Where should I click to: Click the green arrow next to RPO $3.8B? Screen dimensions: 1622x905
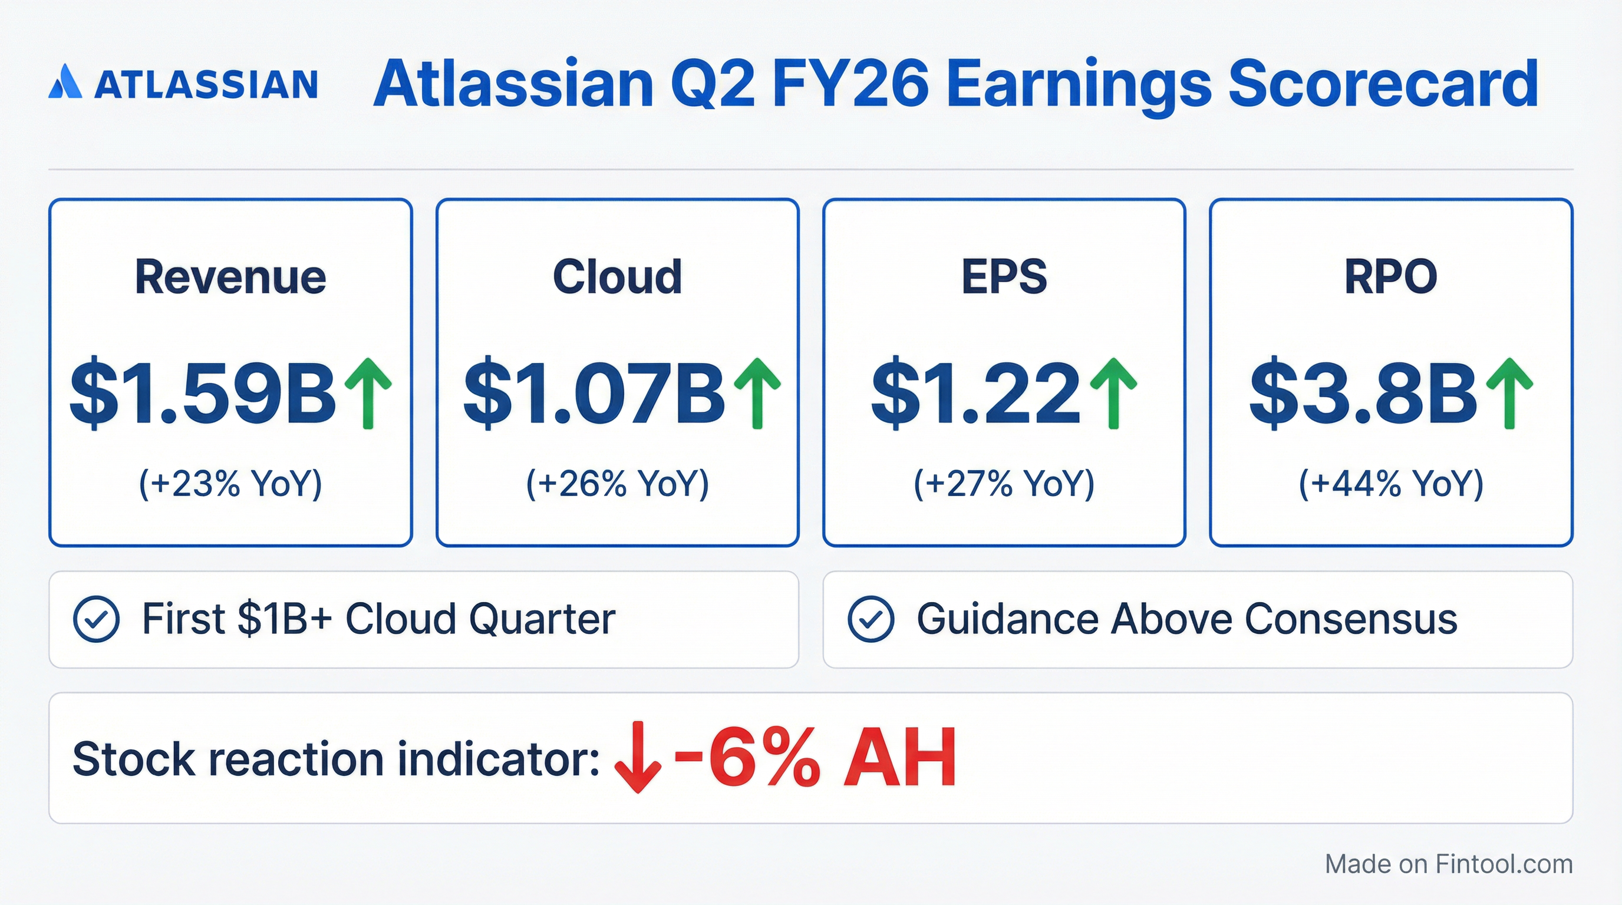(1509, 394)
